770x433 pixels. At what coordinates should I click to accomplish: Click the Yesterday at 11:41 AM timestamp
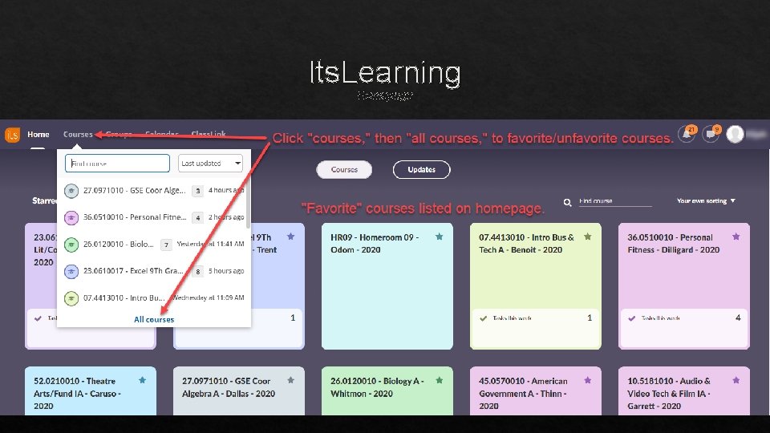tap(210, 244)
